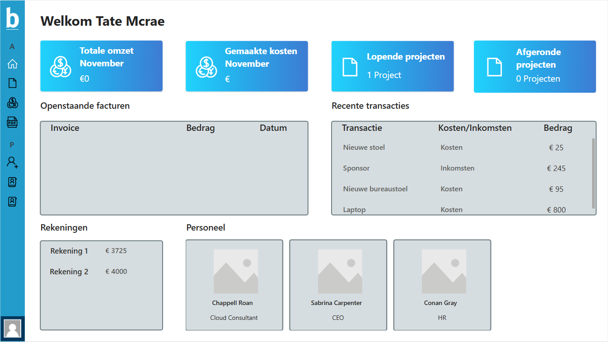
Task: Open the Afgeronde projecten card
Action: 534,66
